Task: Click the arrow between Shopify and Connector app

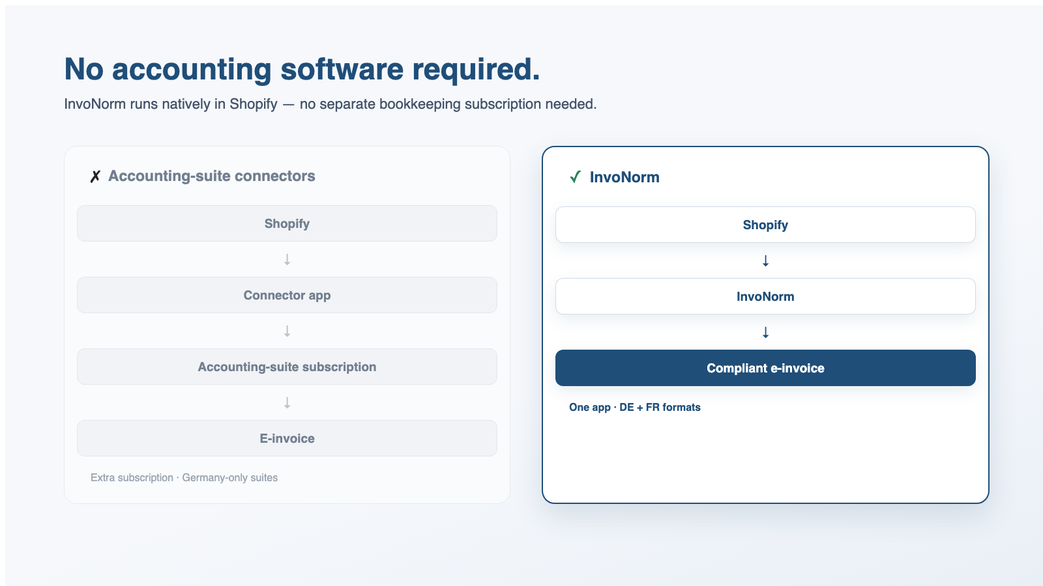Action: pyautogui.click(x=287, y=259)
